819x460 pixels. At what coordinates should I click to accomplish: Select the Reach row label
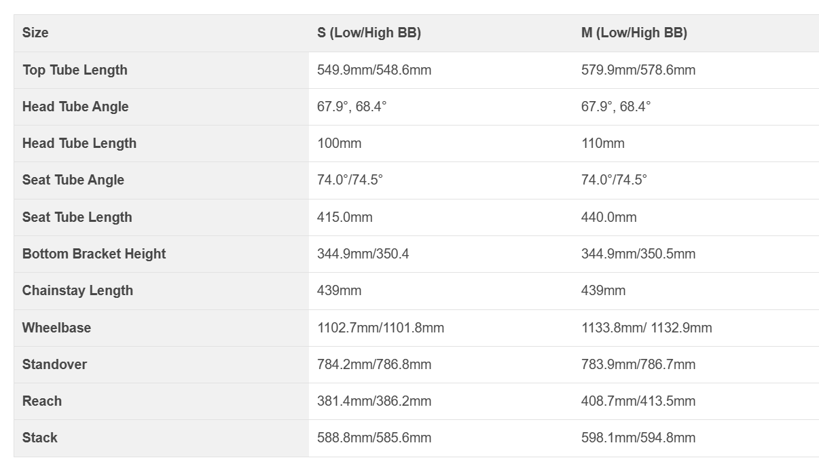[42, 401]
